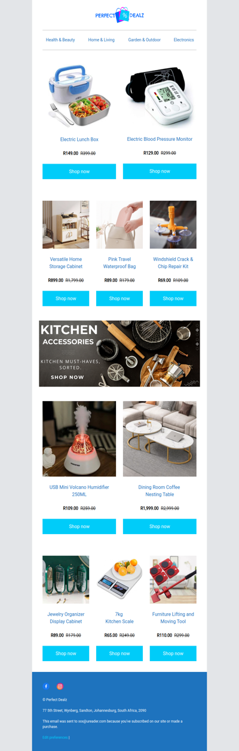Go to Garden & Outdoor category

(144, 40)
